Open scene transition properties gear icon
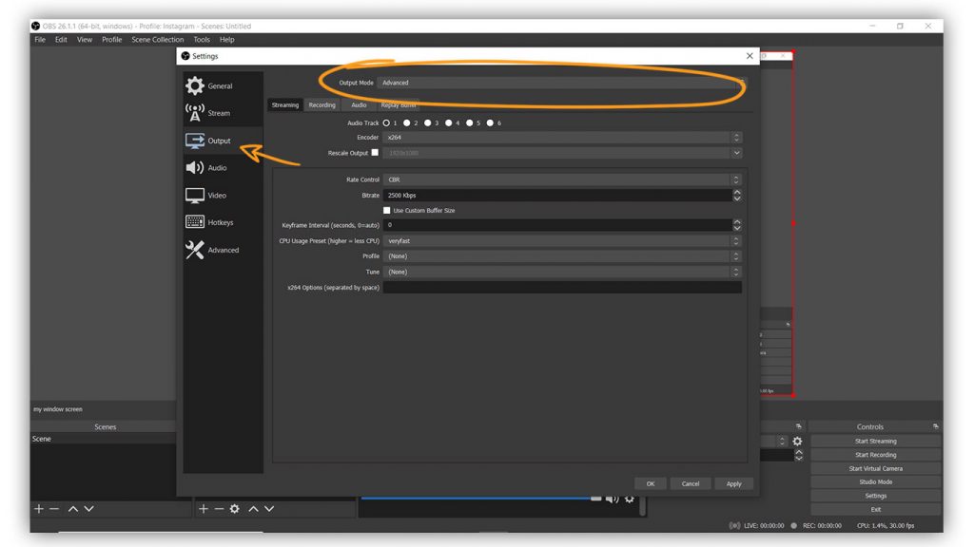 pos(797,441)
